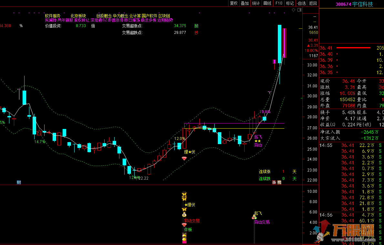This screenshot has width=384, height=245.
Task: Click the 14:55 trade tick row
Action: (352, 145)
